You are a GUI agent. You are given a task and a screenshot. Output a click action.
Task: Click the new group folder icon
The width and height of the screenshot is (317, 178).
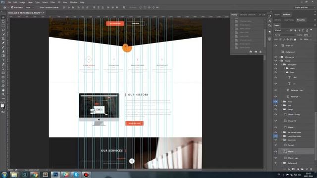(302, 169)
